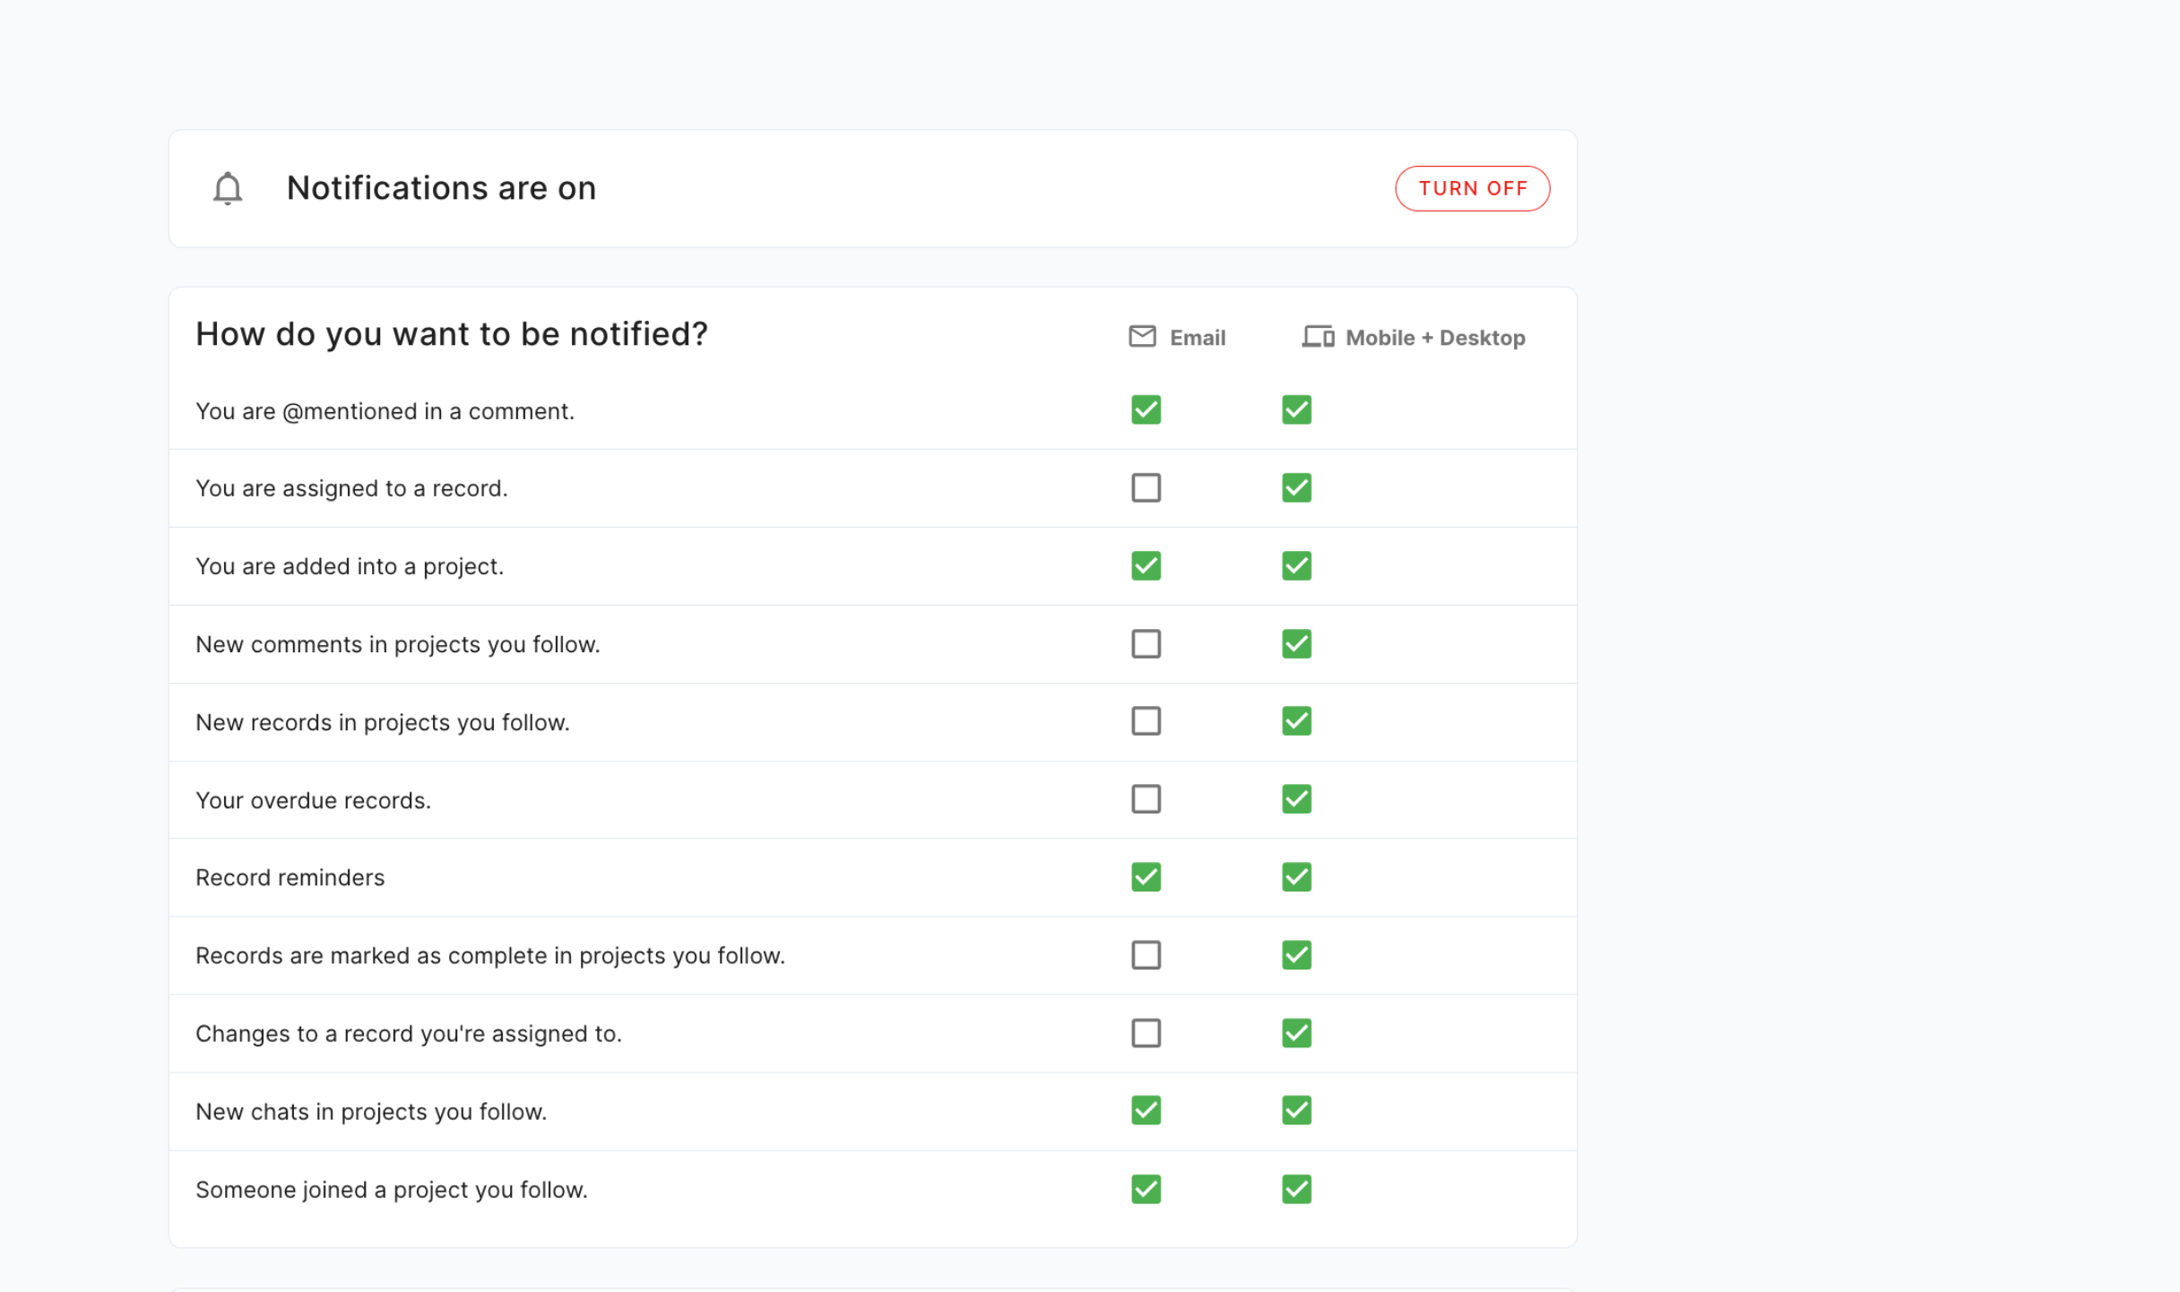Click the TURN OFF notifications button
This screenshot has width=2180, height=1292.
pyautogui.click(x=1472, y=188)
